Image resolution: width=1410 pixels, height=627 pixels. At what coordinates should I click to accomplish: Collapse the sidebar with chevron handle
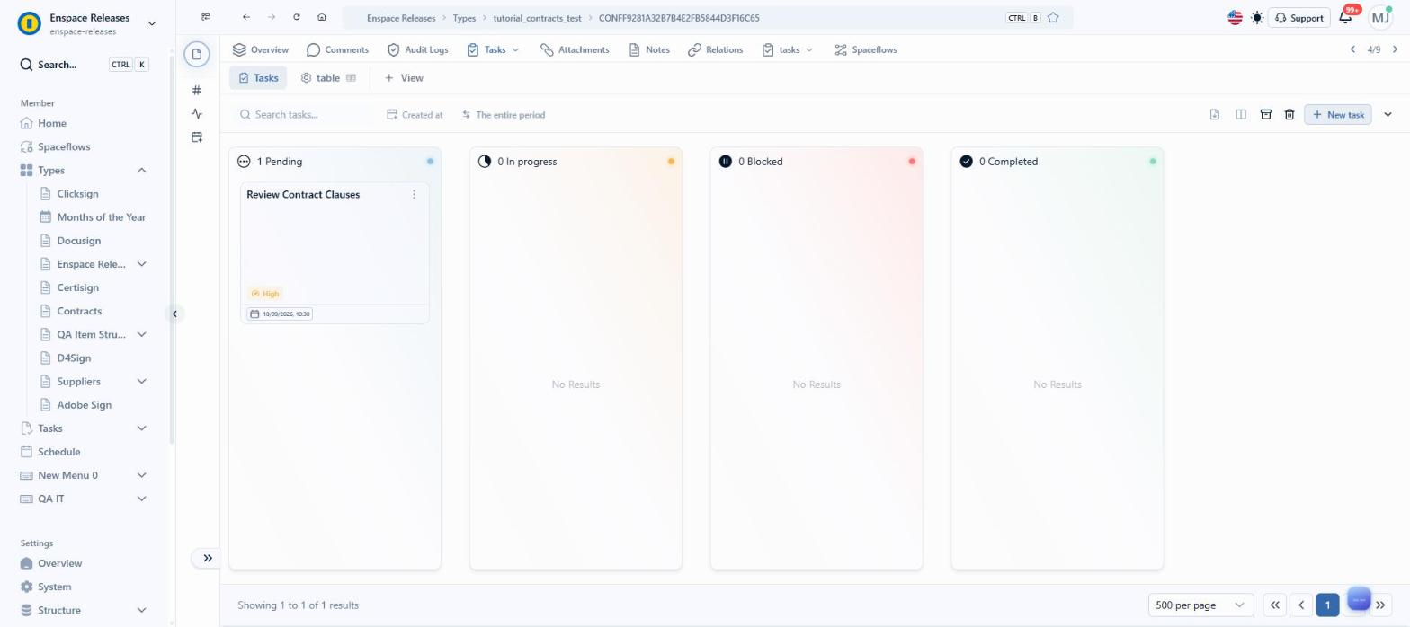coord(174,313)
